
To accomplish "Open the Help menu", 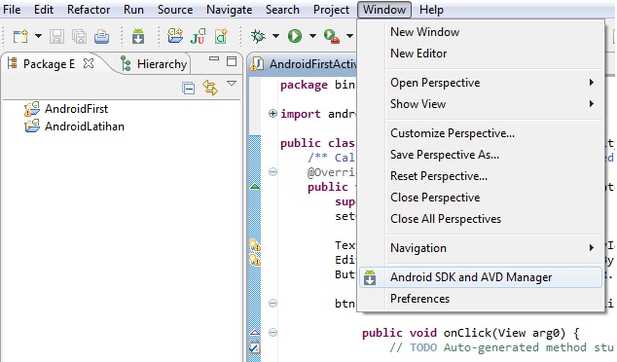I will (431, 10).
